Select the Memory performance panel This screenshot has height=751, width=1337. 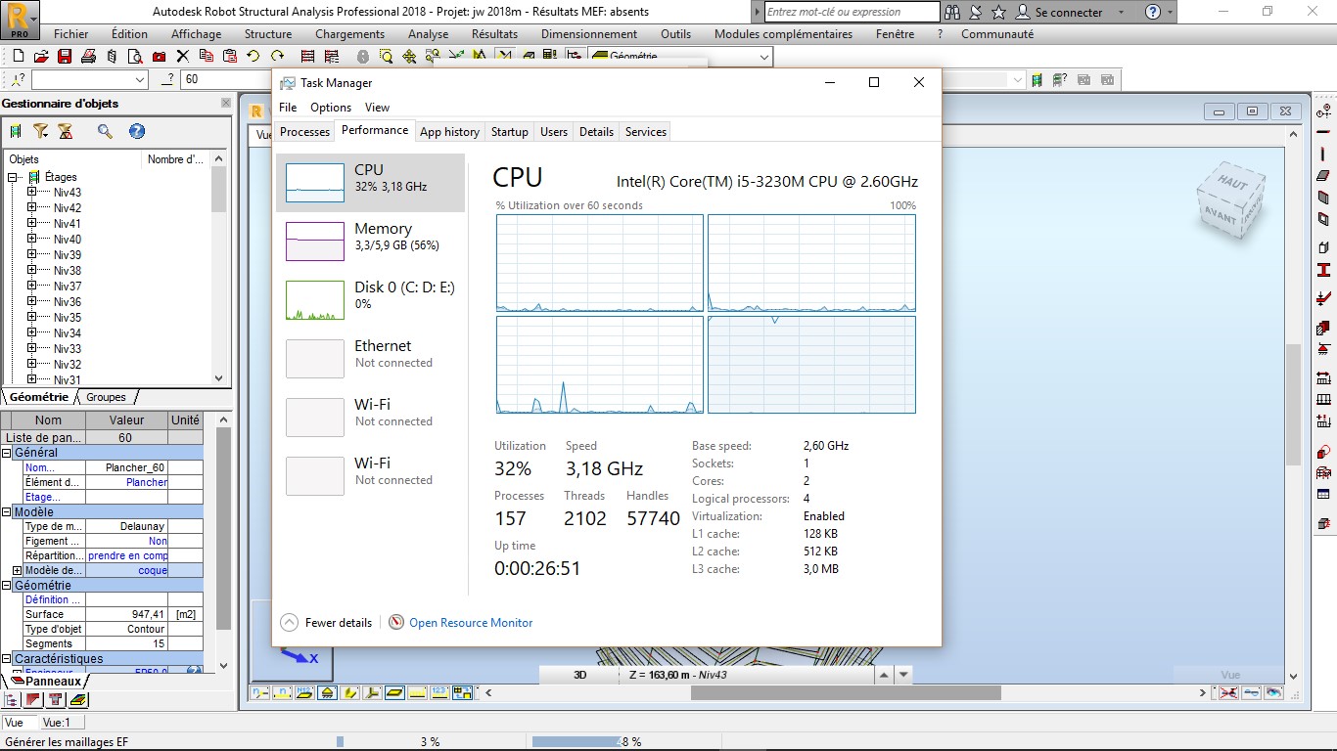pos(370,242)
